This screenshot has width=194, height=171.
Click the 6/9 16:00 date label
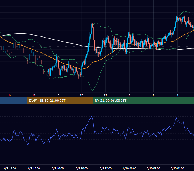[x=34, y=168]
